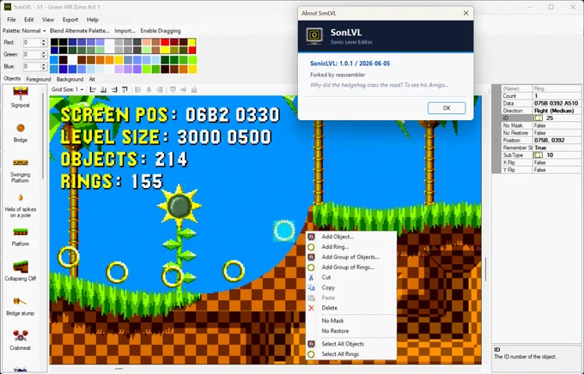Image resolution: width=584 pixels, height=374 pixels.
Task: Switch to the Objects tab
Action: tap(12, 79)
